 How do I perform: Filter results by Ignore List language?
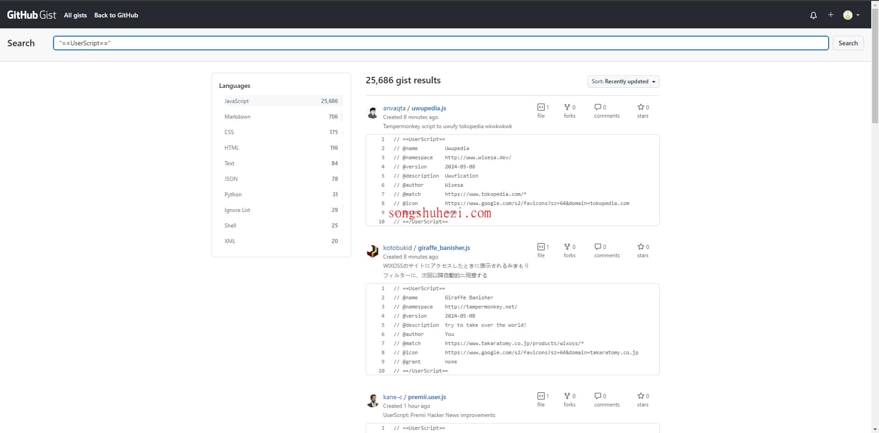pyautogui.click(x=281, y=210)
